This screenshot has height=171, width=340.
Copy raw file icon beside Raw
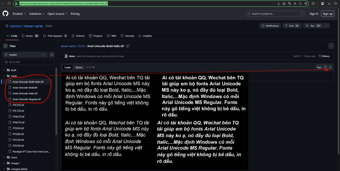click(x=325, y=67)
